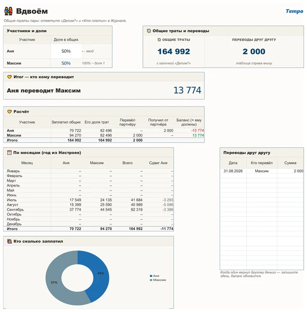Select the September total 82 319

point(137,210)
